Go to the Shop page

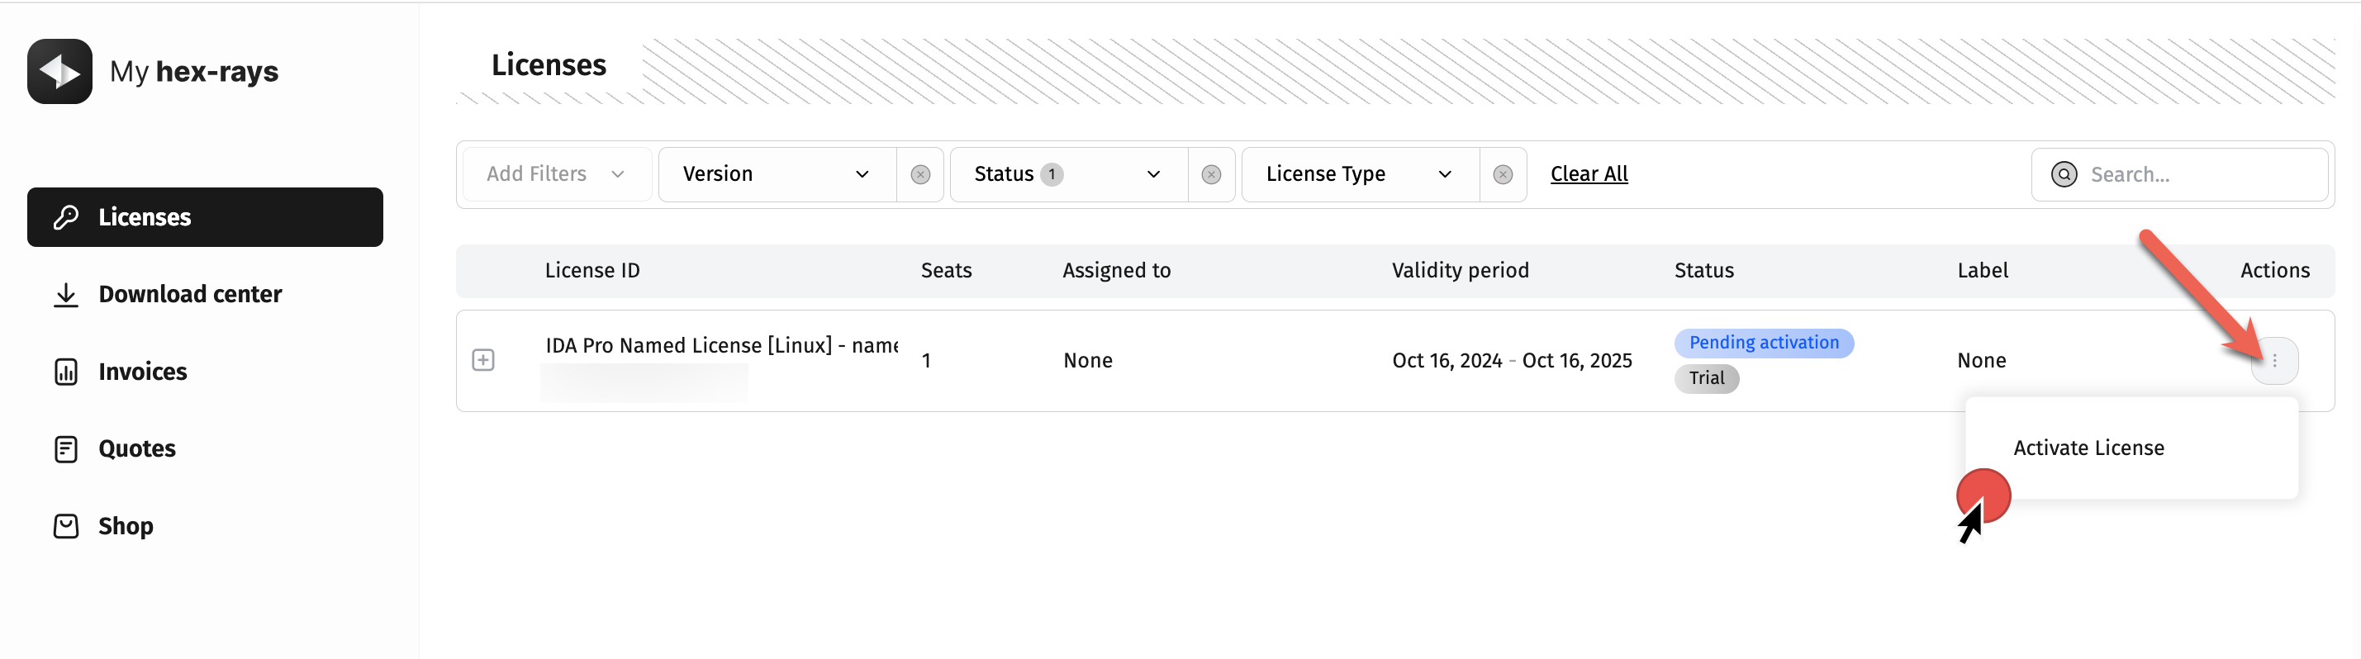(126, 526)
